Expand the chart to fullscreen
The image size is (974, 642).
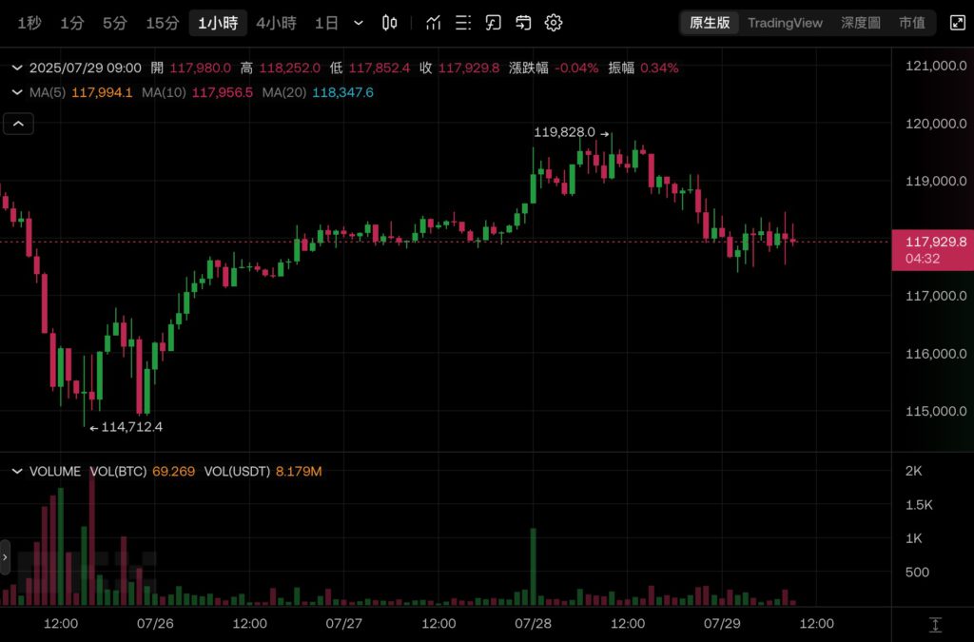[x=958, y=23]
